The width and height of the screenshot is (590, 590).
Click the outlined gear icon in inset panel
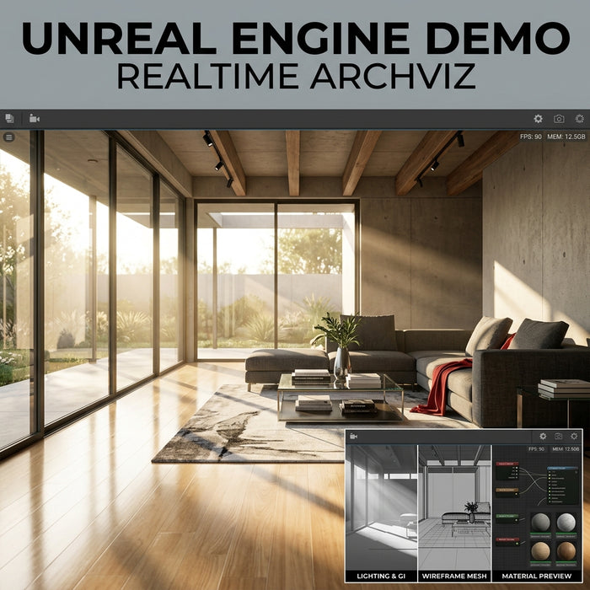(x=574, y=436)
